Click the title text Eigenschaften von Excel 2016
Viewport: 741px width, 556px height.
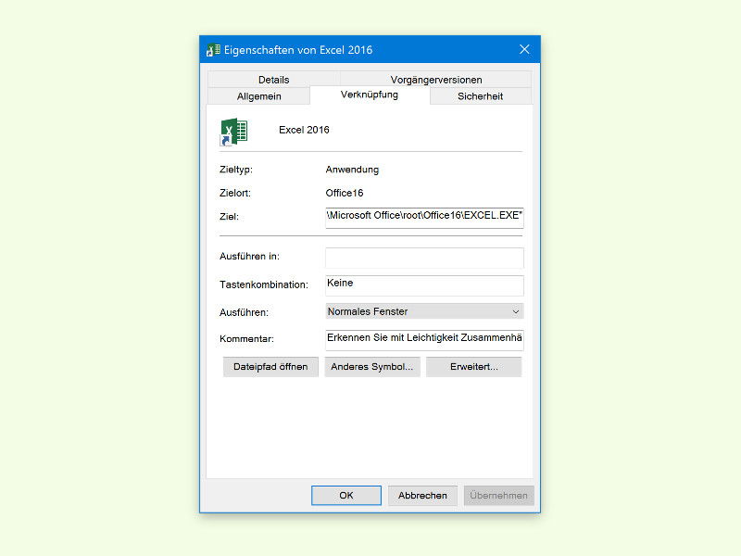click(298, 50)
